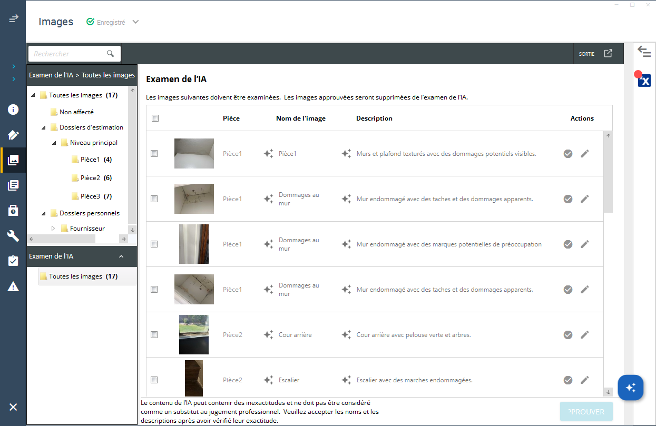Click the folder tree scrollbar down arrow
The height and width of the screenshot is (426, 656).
(x=132, y=230)
